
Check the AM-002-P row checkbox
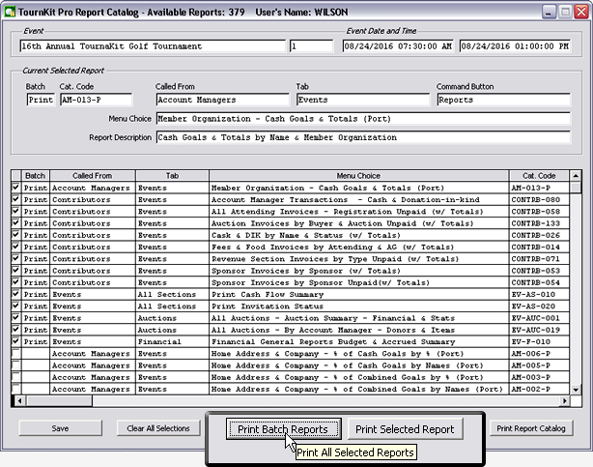tap(15, 389)
